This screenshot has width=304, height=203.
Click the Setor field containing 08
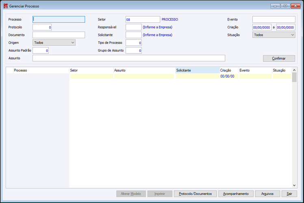(143, 19)
